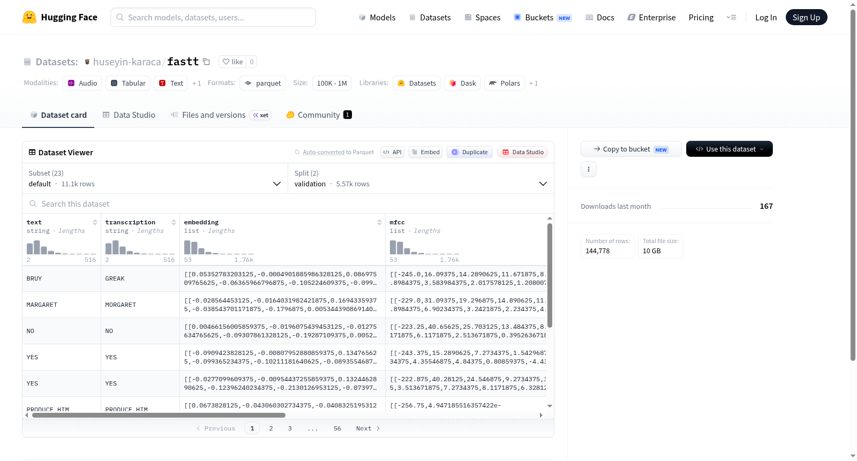Open the Community count badge
Viewport: 857px width, 461px height.
[x=348, y=115]
